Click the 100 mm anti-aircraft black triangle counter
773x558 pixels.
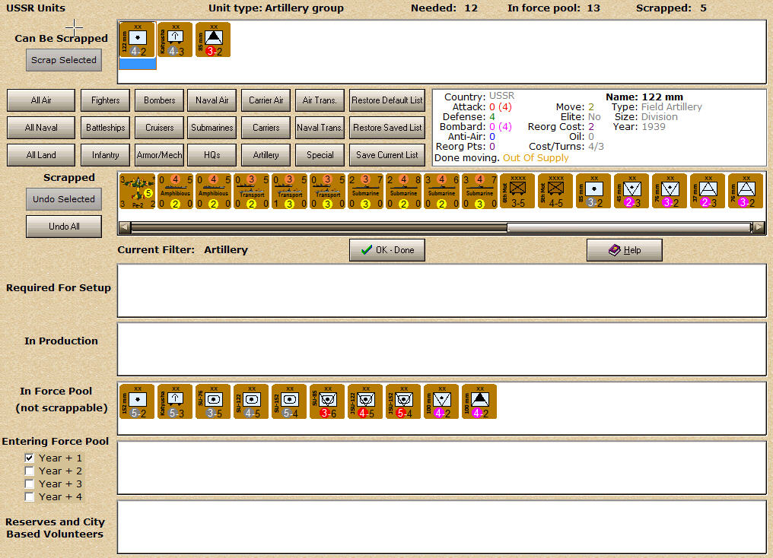pyautogui.click(x=479, y=402)
